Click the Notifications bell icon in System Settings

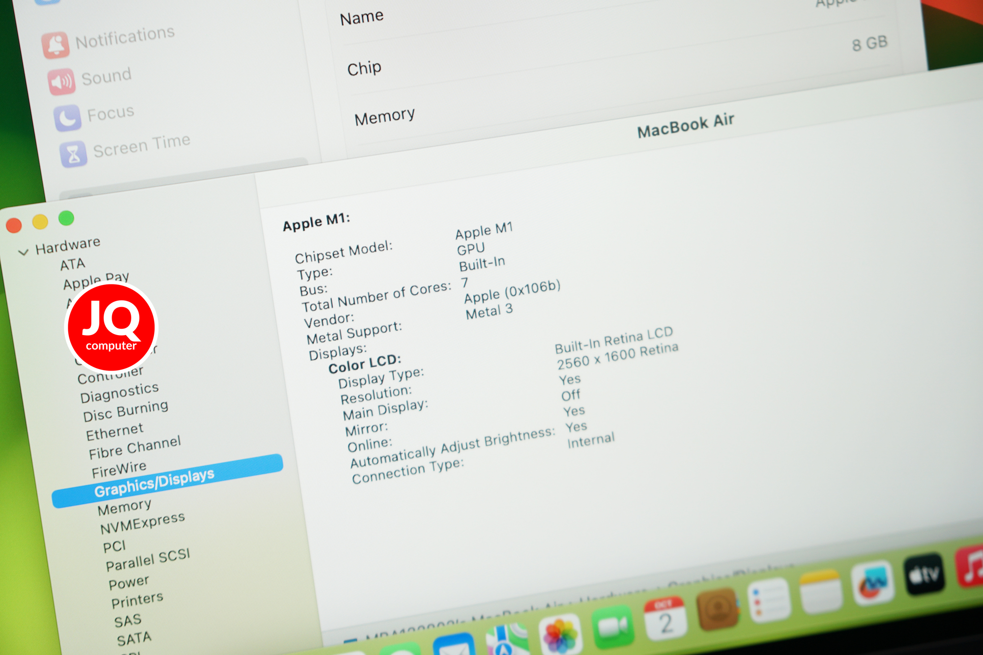point(56,45)
